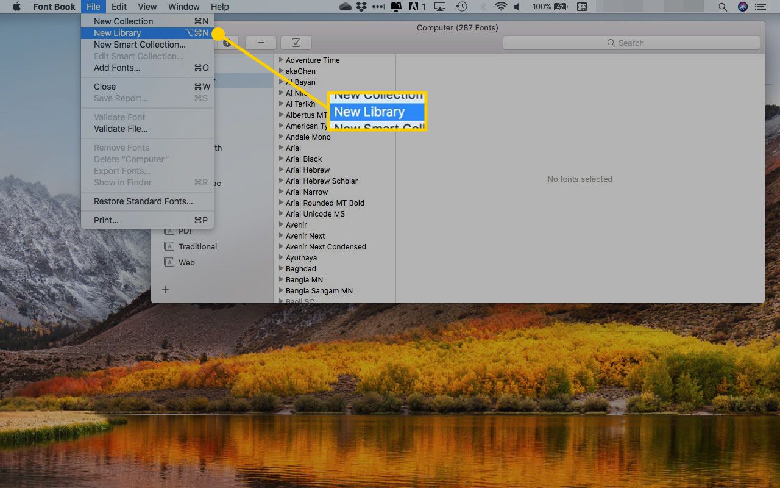Screen dimensions: 780x488
Task: Click the plus button below the sidebar collections
Action: [x=165, y=289]
